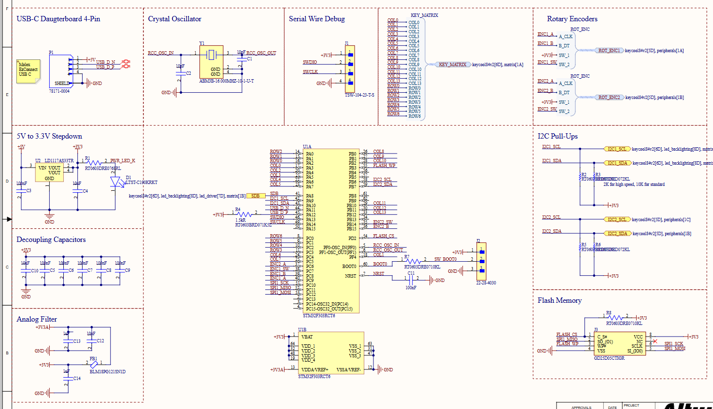Select the U2 LD1117AS33TR regulator body
The height and width of the screenshot is (409, 713).
[x=49, y=172]
